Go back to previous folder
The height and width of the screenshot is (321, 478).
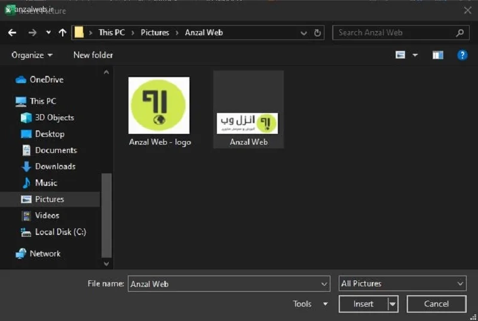click(12, 33)
